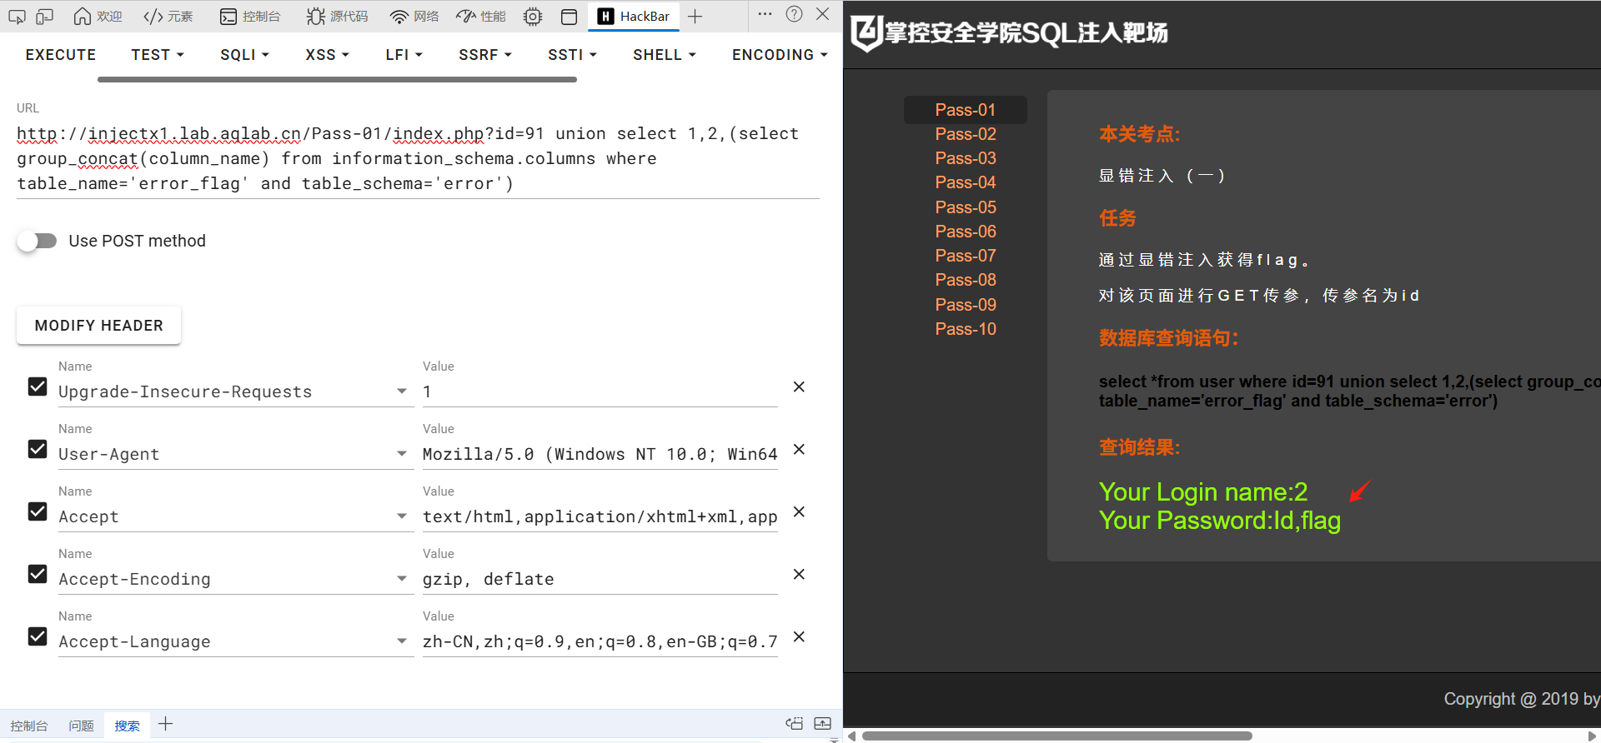This screenshot has width=1601, height=743.
Task: Open the Performance (性能) tab
Action: (x=482, y=16)
